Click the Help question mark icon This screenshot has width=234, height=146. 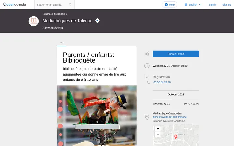point(166,5)
